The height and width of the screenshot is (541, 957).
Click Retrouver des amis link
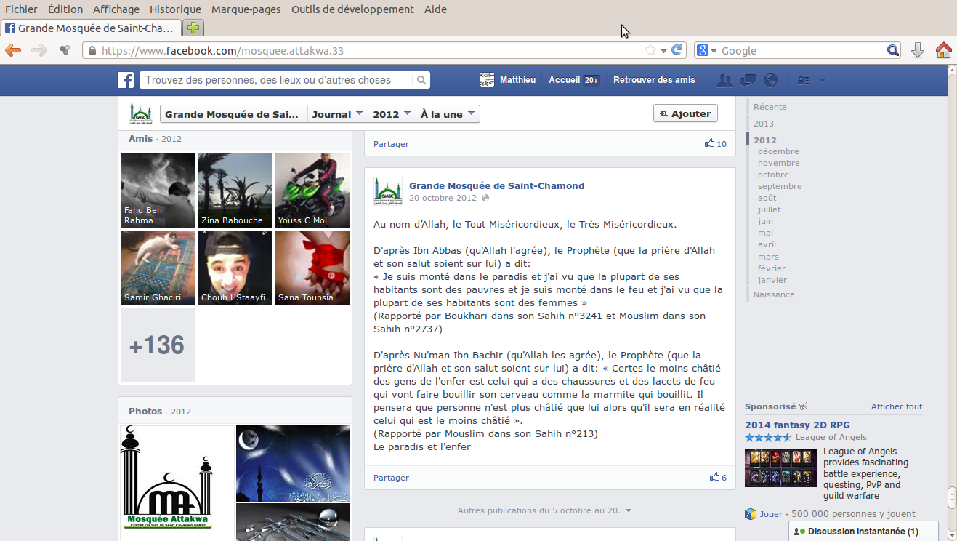coord(654,80)
